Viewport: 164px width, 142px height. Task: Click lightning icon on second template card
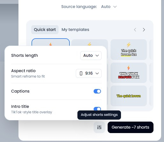coord(89,44)
